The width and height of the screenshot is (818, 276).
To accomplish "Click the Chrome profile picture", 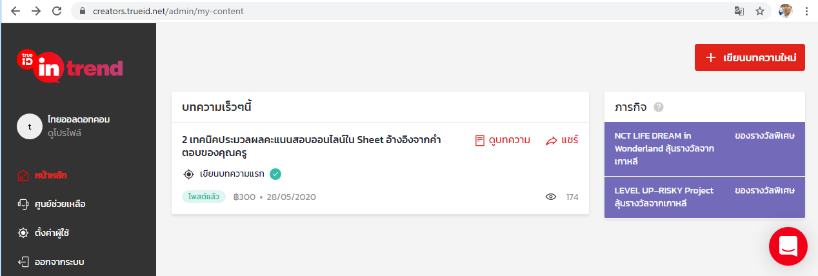I will [x=785, y=11].
